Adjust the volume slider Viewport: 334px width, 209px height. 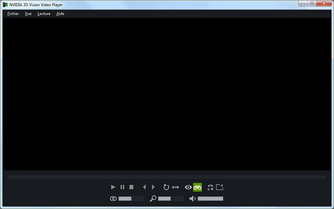coord(210,198)
